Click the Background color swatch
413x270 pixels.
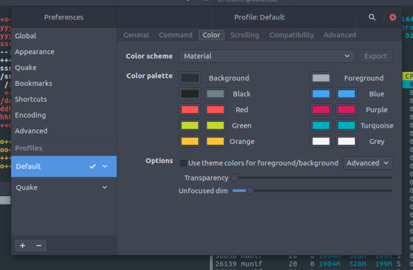[x=190, y=78]
